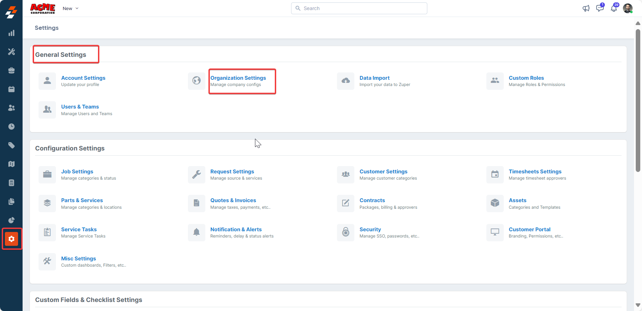Click the scrollbar down arrow
The width and height of the screenshot is (642, 311).
pos(638,305)
